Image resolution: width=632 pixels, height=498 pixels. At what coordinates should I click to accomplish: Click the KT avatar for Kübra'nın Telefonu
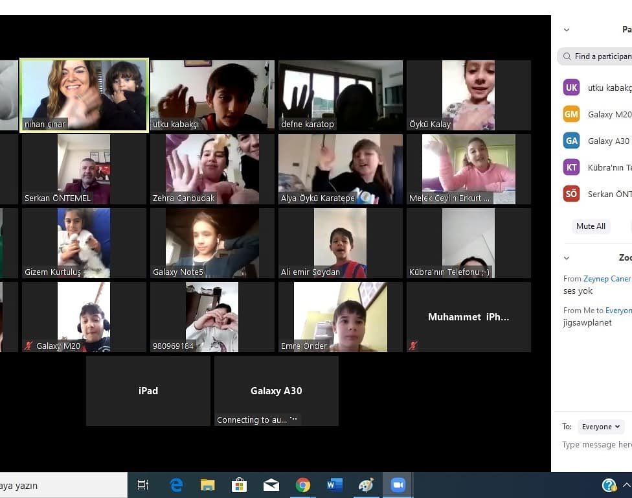(x=571, y=167)
